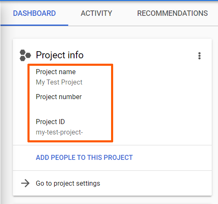Click the Project info heading
This screenshot has width=218, height=204.
[x=59, y=55]
